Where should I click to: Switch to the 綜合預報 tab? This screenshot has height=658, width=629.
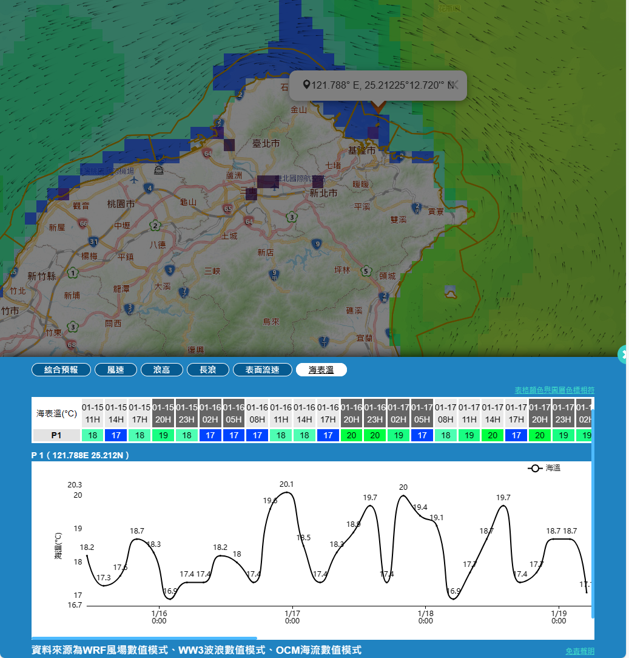tap(61, 370)
